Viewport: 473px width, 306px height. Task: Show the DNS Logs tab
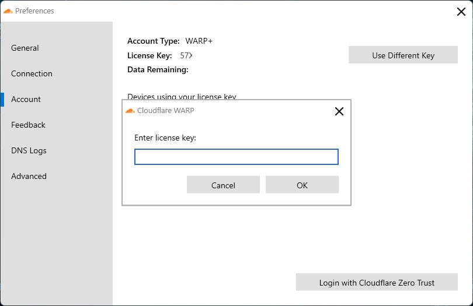(29, 150)
